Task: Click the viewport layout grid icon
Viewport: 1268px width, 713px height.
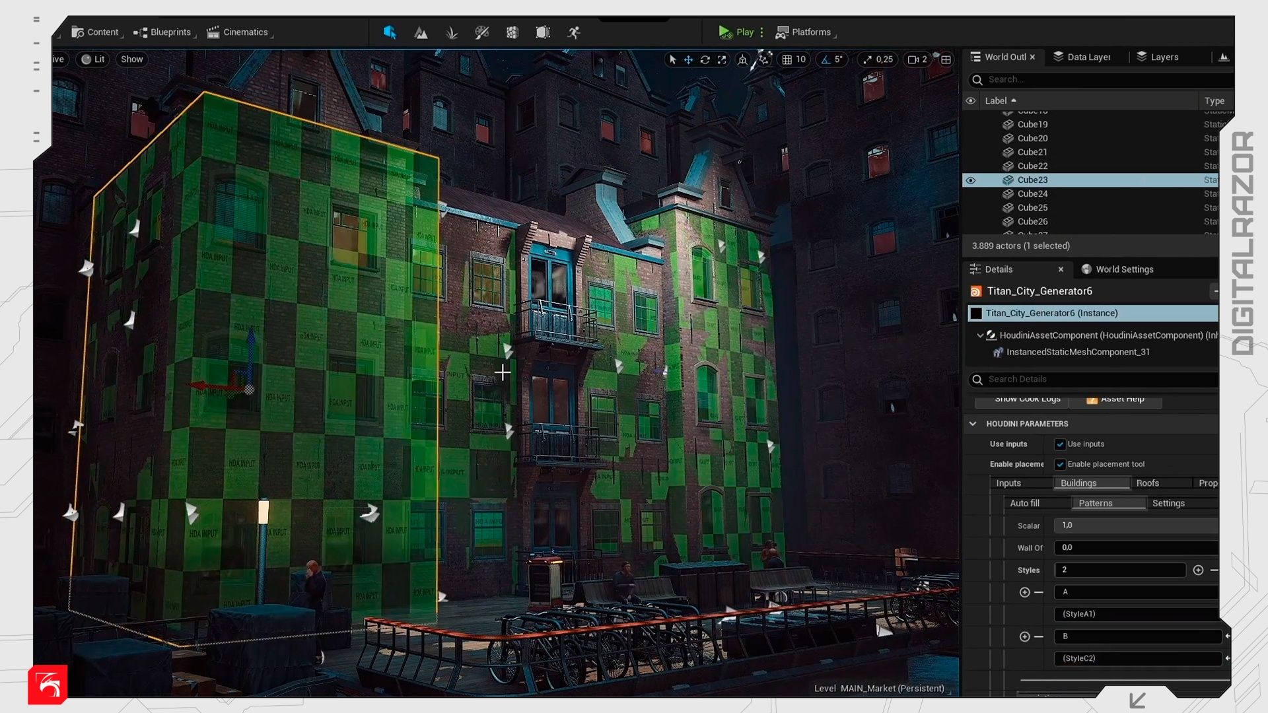Action: [946, 59]
